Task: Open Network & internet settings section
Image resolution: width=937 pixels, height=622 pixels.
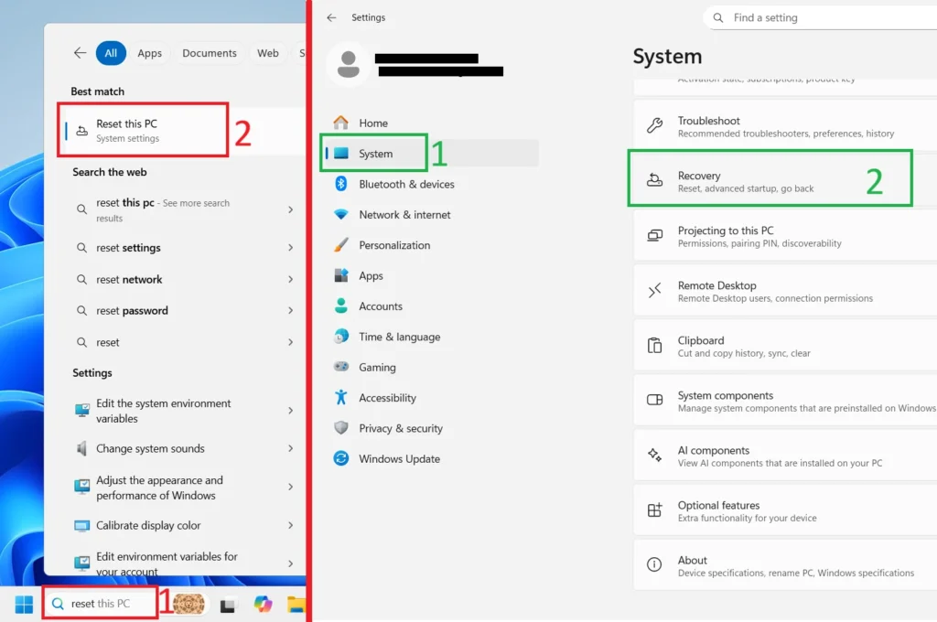Action: (x=404, y=215)
